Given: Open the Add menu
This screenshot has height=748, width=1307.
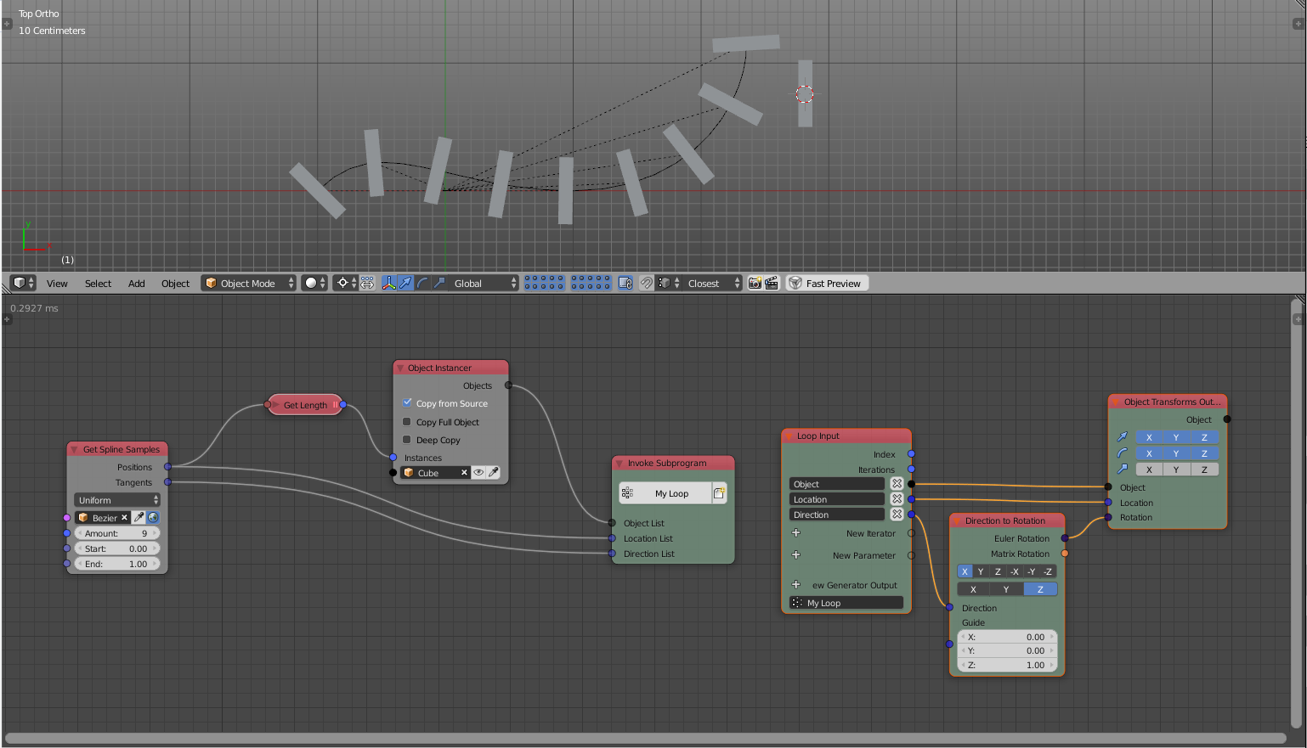Looking at the screenshot, I should click(x=136, y=283).
